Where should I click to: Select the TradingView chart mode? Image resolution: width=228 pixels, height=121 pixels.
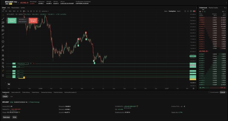(172, 11)
